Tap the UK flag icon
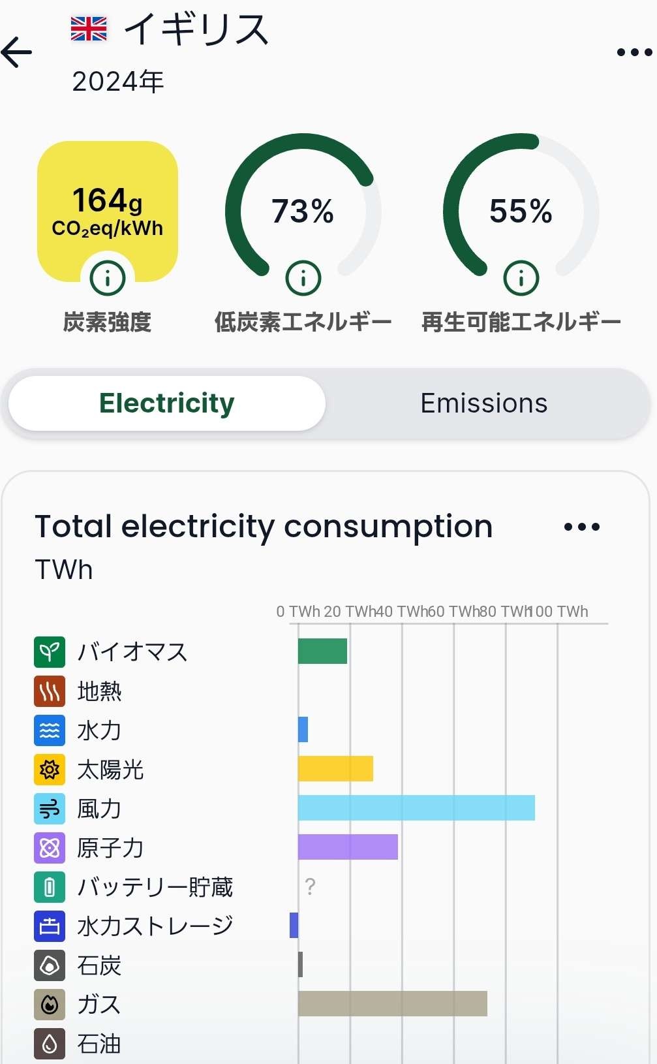 pyautogui.click(x=89, y=29)
